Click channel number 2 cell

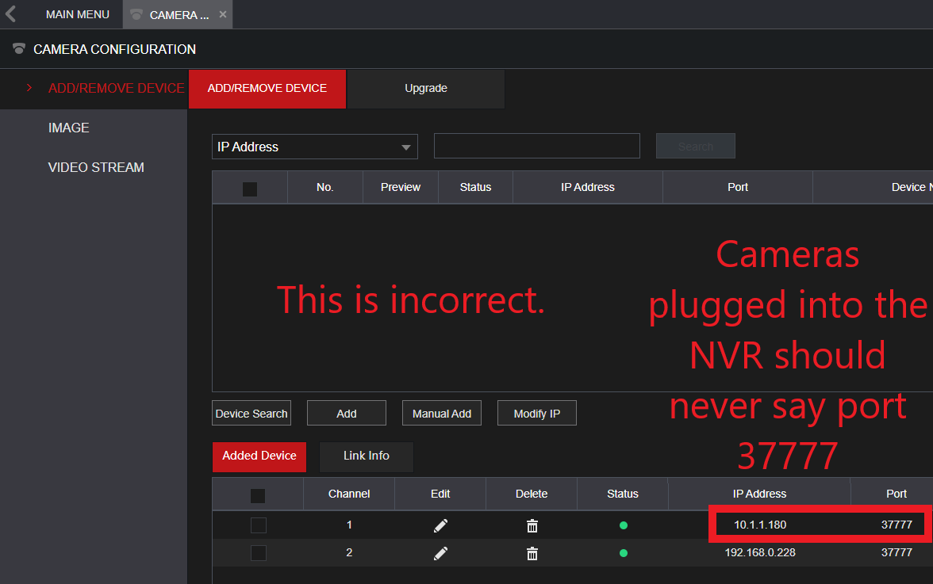click(x=349, y=553)
